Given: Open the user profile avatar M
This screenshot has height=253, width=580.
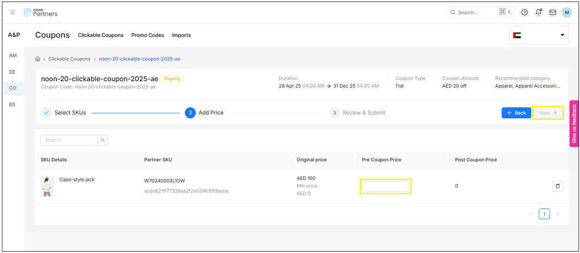Looking at the screenshot, I should click(x=567, y=13).
